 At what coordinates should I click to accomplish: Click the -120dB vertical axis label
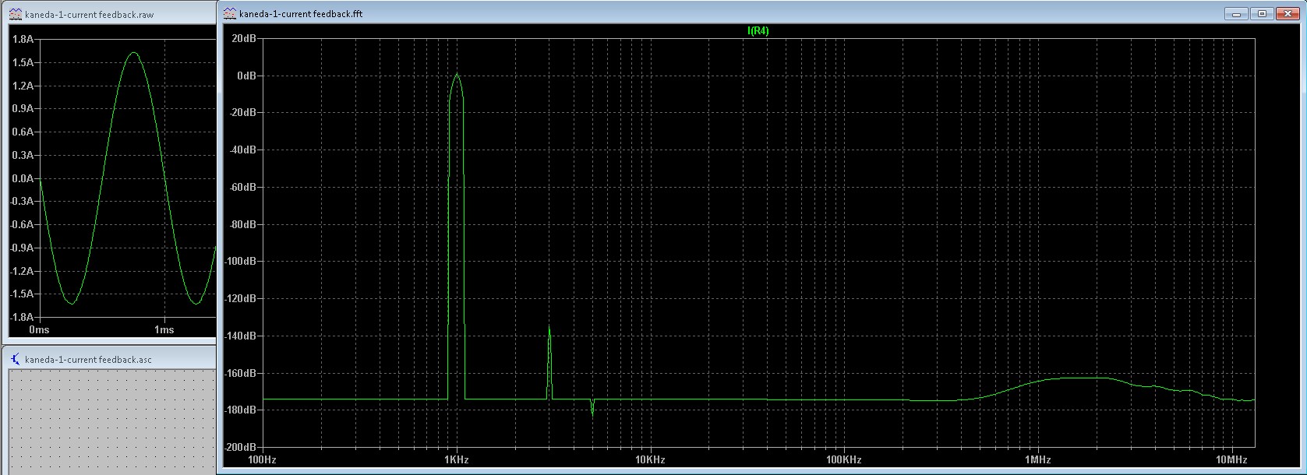(x=241, y=298)
